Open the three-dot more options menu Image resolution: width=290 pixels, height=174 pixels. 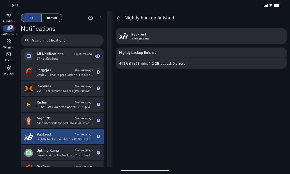(101, 18)
